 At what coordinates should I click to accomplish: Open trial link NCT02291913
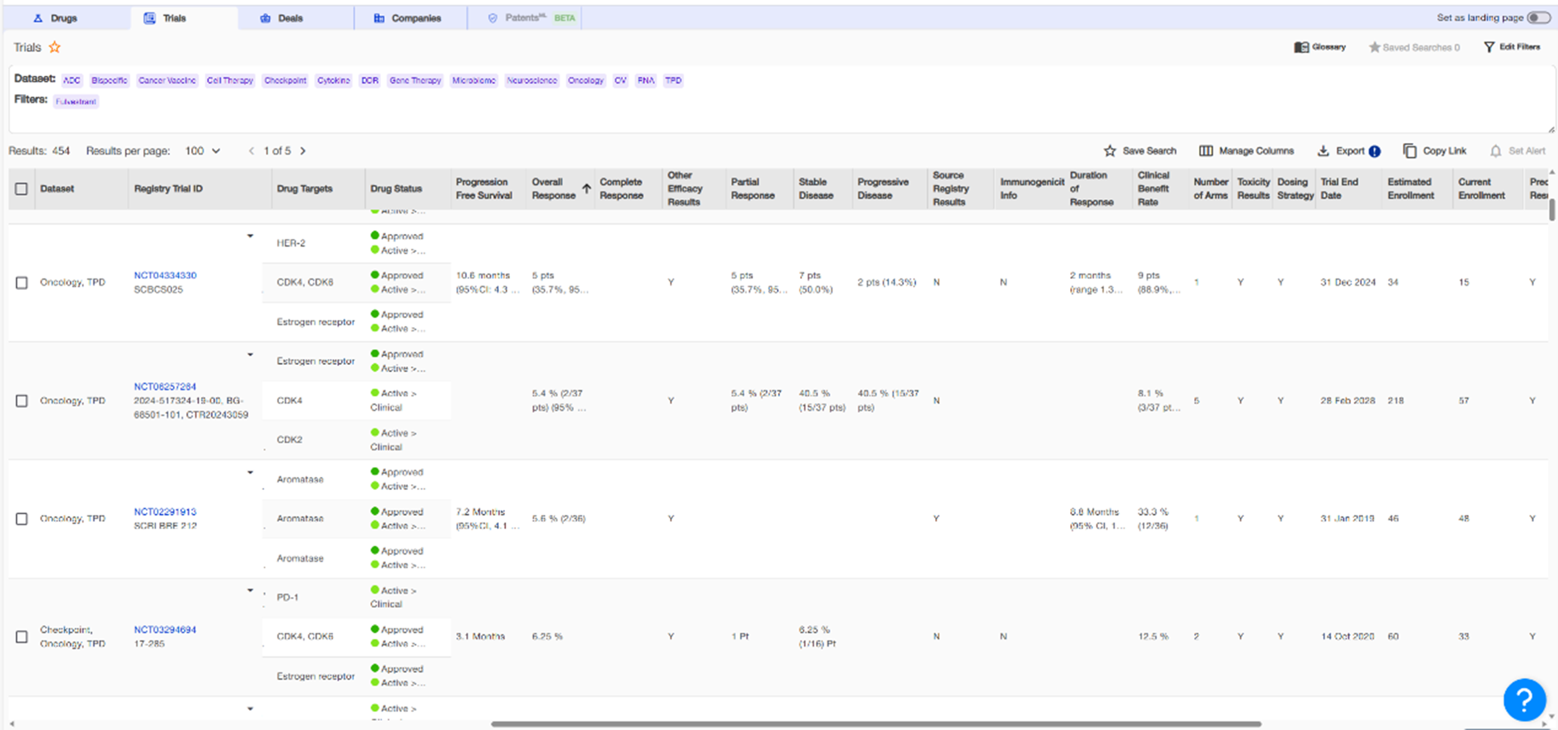tap(165, 511)
